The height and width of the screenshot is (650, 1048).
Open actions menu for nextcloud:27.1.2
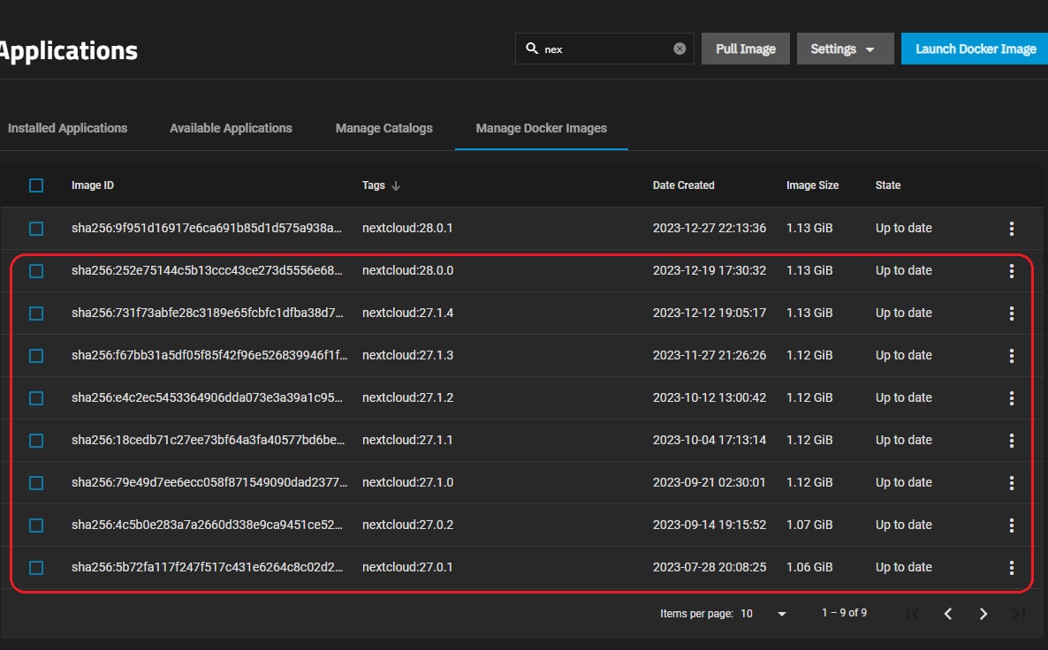pyautogui.click(x=1011, y=398)
